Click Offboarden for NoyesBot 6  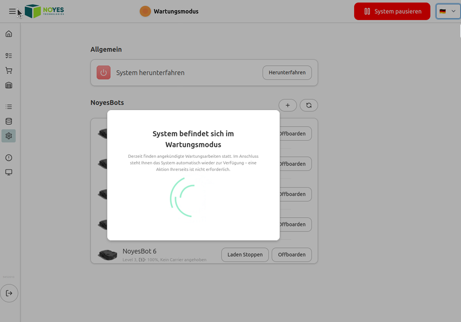coord(292,255)
